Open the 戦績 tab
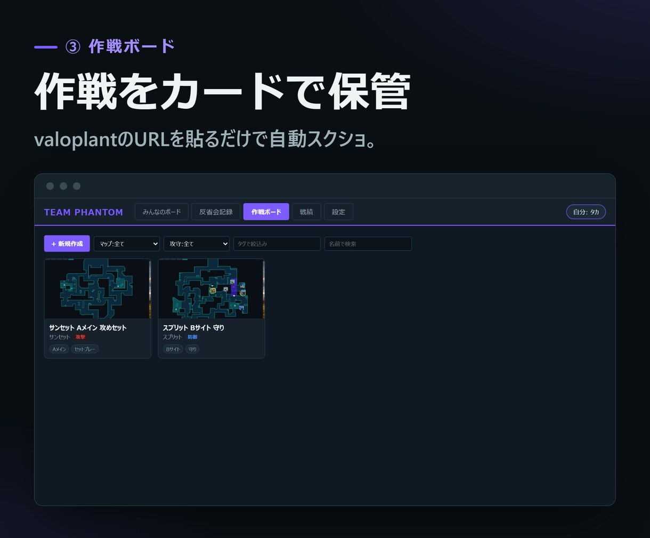 pos(306,212)
